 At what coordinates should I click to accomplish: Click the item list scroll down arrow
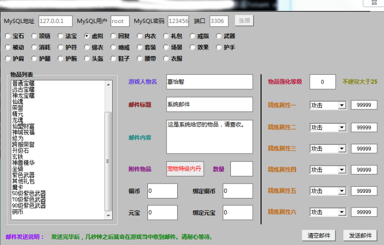pos(108,216)
